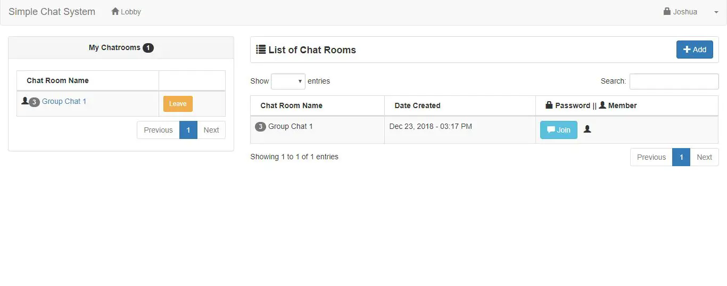Click the member icon beside the Join button
727x286 pixels.
(587, 129)
